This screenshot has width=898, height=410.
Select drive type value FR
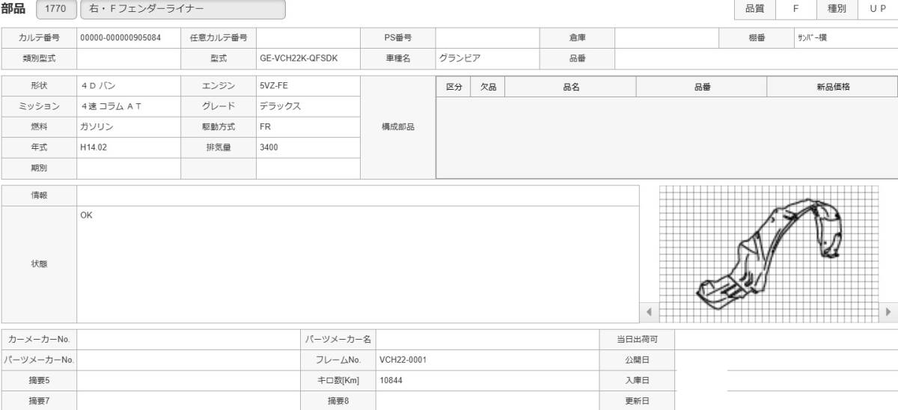coord(266,127)
